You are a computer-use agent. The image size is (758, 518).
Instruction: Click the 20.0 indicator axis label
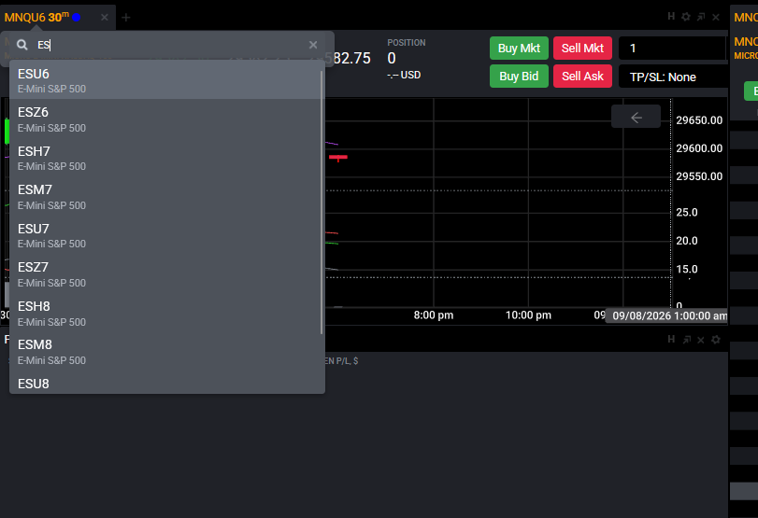click(686, 241)
